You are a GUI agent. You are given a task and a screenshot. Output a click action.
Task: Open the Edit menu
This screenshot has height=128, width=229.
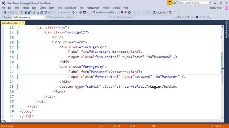pos(10,8)
